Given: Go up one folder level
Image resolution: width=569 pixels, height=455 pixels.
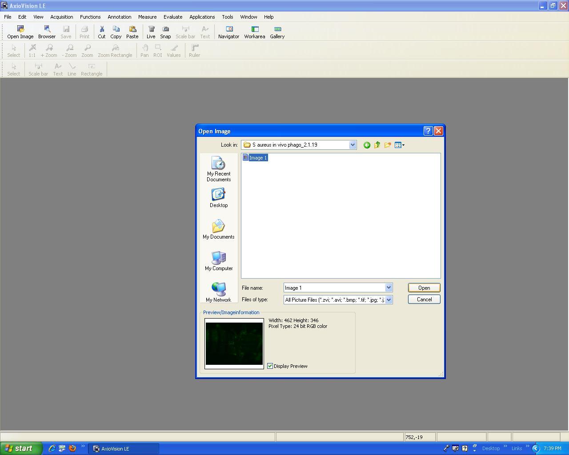Looking at the screenshot, I should click(377, 145).
